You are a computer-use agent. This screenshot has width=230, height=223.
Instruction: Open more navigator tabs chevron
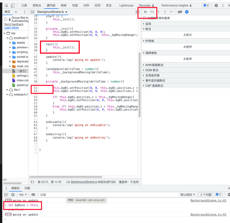[x=16, y=12]
